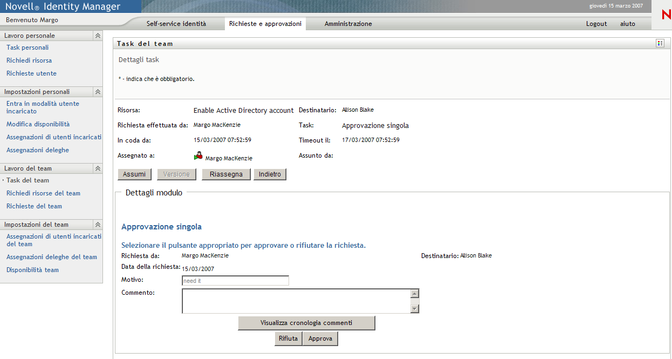Open Assegnazioni deleghe del team
The height and width of the screenshot is (359, 672).
(x=52, y=257)
